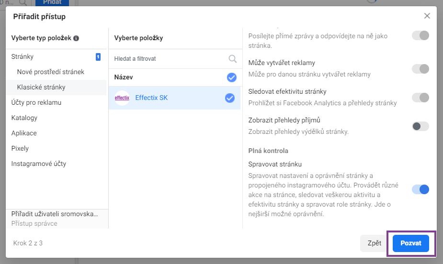The image size is (443, 264).
Task: Click the Effectix SK page logo
Action: (x=122, y=98)
